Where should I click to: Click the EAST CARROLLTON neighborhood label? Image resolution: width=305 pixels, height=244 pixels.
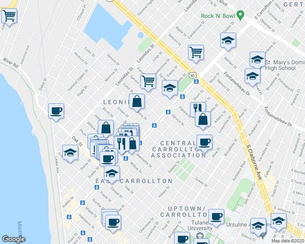click(x=134, y=181)
